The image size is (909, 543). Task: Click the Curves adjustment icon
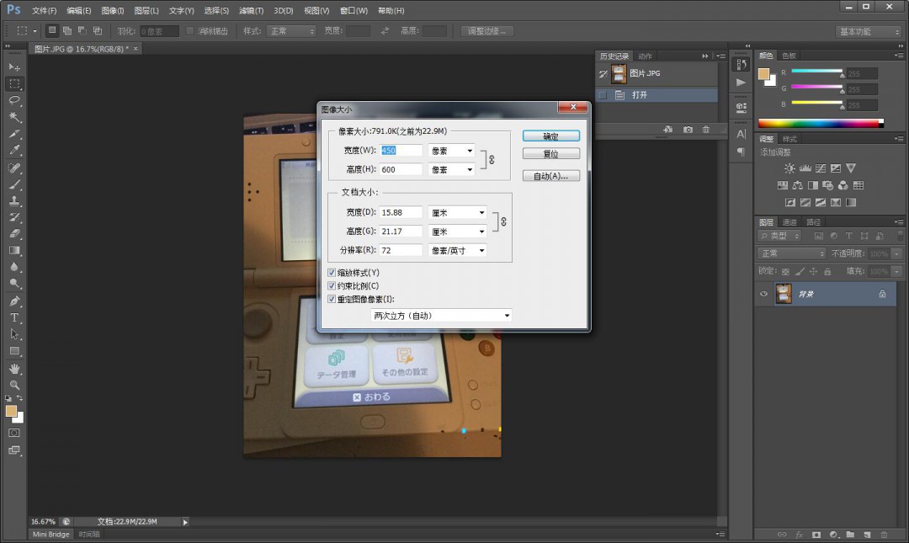821,168
